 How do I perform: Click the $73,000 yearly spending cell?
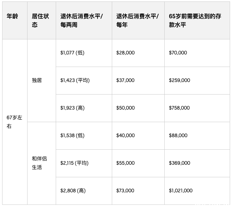138,191
